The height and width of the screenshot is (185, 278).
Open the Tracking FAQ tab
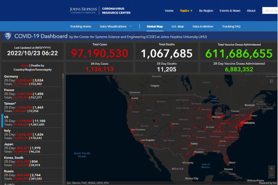[231, 26]
